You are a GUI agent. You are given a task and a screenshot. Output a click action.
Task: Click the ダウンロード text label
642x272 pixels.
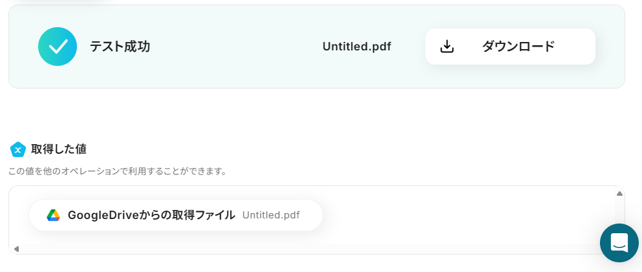518,47
